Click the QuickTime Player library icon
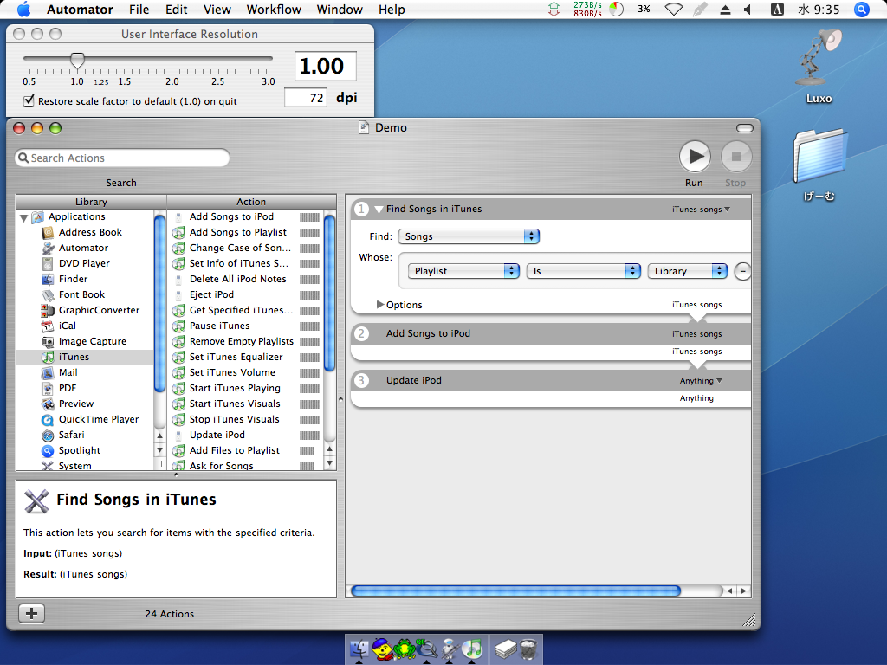Image resolution: width=887 pixels, height=665 pixels. tap(49, 420)
